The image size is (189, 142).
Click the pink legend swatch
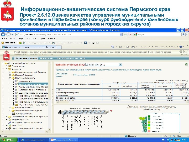click(x=149, y=131)
